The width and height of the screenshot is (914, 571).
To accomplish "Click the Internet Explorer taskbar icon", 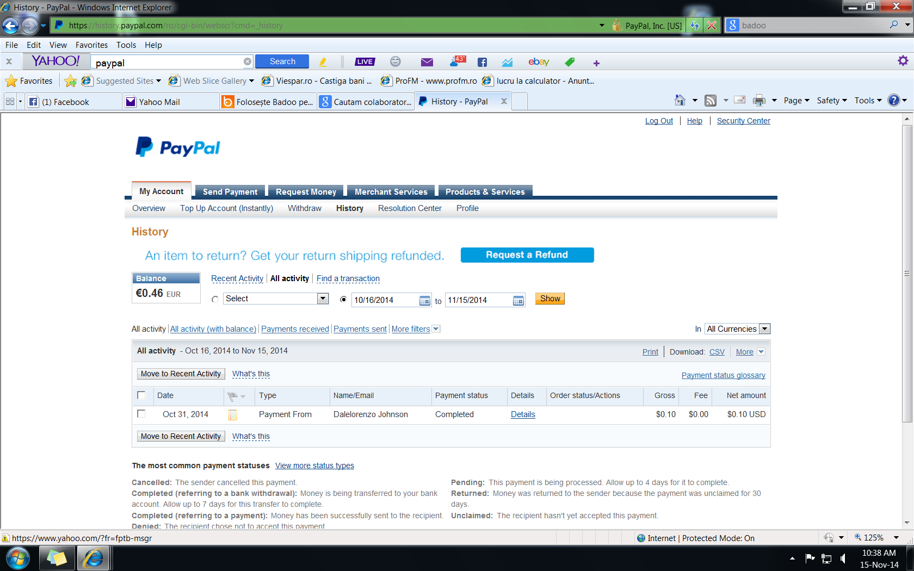I will [94, 558].
